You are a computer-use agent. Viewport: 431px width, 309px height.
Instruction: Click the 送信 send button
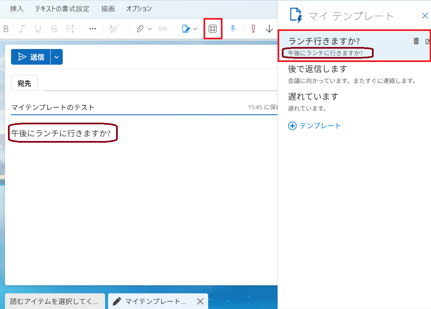(31, 57)
